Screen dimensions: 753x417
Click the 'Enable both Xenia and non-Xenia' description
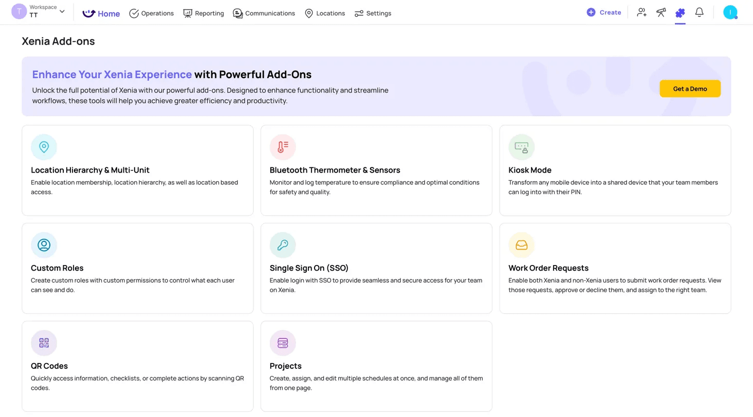615,285
